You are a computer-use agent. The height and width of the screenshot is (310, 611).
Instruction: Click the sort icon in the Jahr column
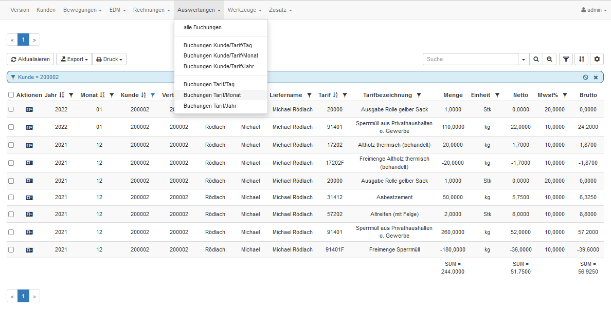click(62, 95)
